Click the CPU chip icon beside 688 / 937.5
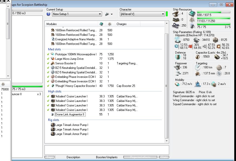The height and width of the screenshot is (161, 236). pos(192,14)
